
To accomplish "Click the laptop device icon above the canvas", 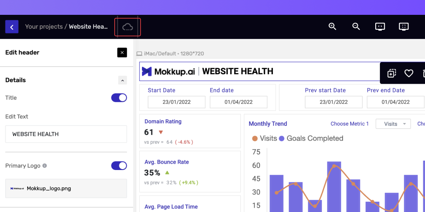I will pos(139,53).
